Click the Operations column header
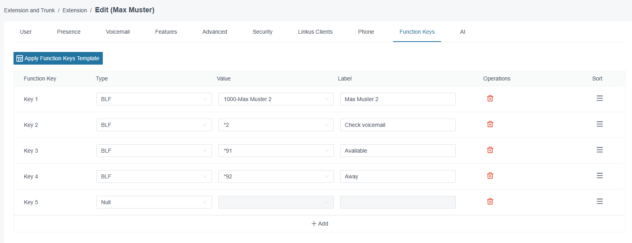632x243 pixels. point(497,78)
